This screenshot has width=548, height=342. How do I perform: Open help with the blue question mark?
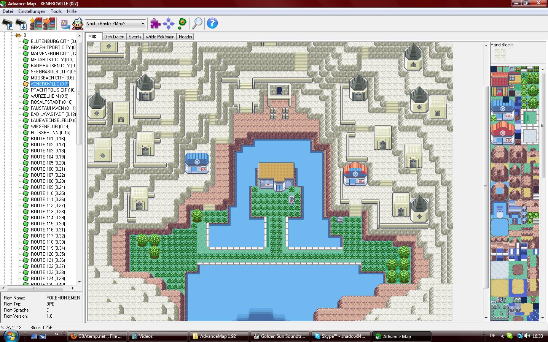click(212, 24)
